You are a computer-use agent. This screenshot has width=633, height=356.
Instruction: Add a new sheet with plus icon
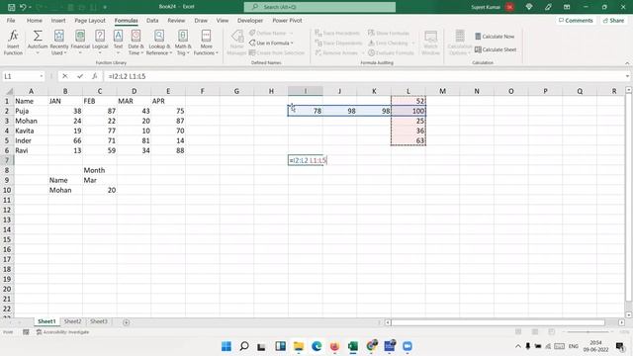(x=127, y=322)
